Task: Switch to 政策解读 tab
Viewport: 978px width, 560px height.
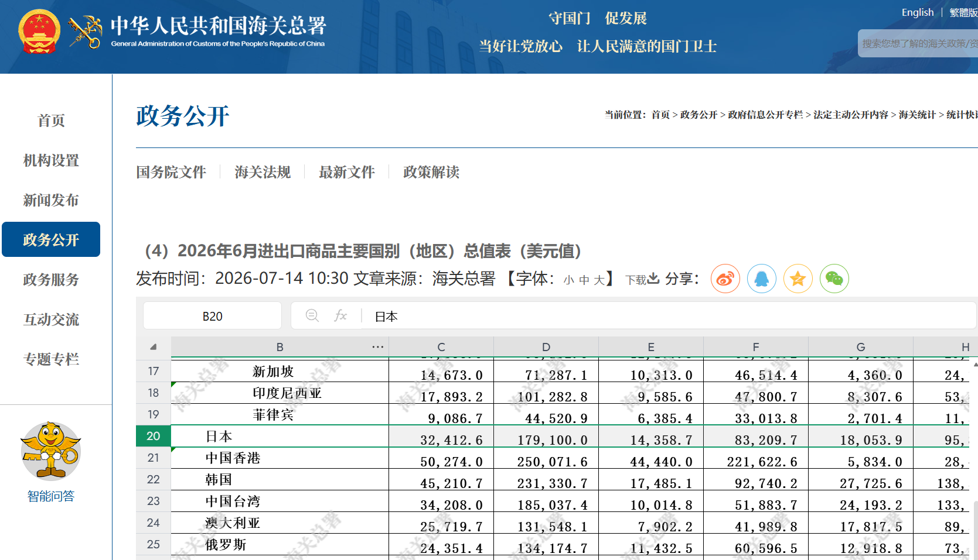Action: (431, 172)
